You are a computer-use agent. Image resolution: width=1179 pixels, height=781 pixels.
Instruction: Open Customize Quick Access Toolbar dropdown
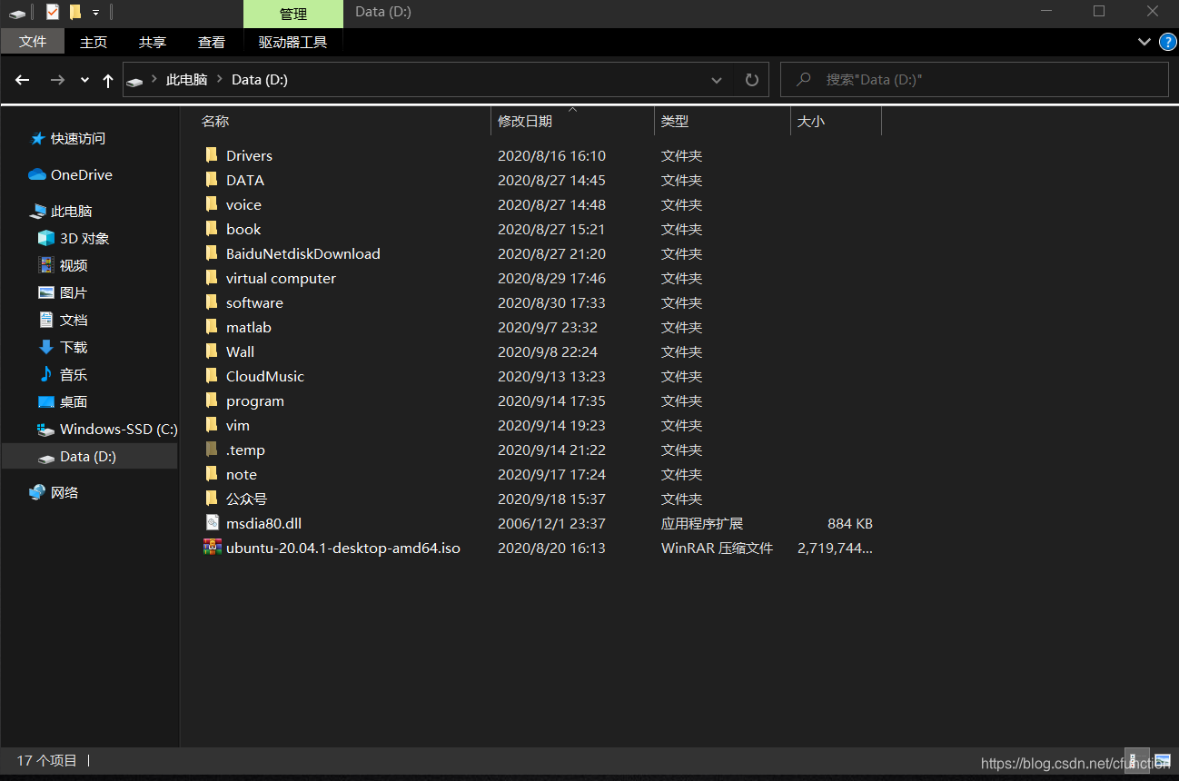(x=95, y=13)
